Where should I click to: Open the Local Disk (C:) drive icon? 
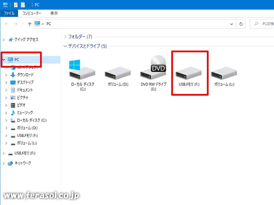82,74
